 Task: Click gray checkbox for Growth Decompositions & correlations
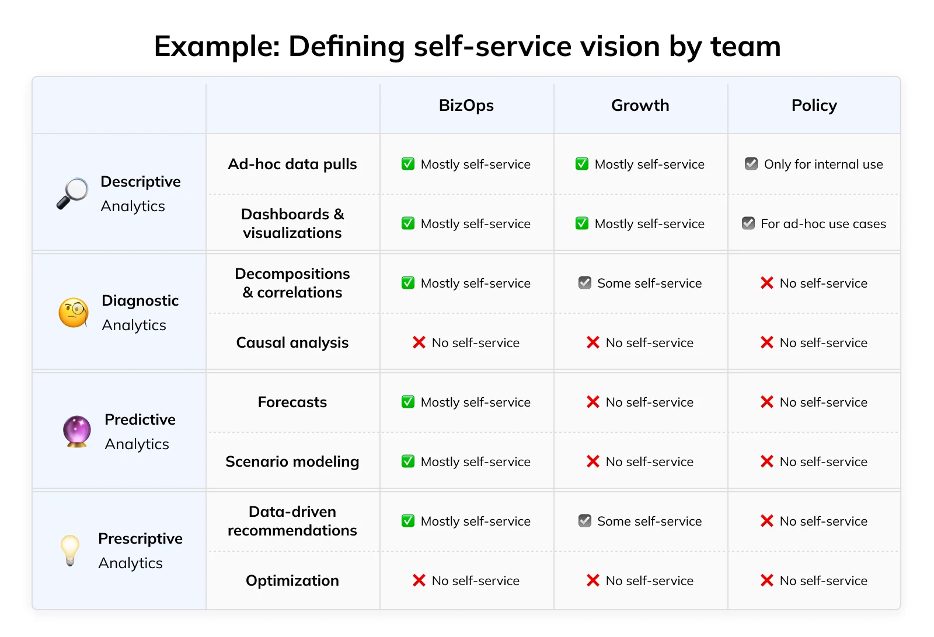tap(585, 283)
